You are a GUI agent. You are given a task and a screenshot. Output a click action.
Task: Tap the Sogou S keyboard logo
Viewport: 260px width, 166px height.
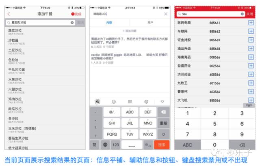[97, 102]
